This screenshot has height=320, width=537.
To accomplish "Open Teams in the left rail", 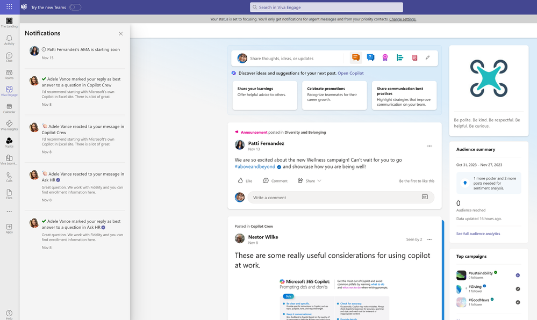I will [9, 74].
